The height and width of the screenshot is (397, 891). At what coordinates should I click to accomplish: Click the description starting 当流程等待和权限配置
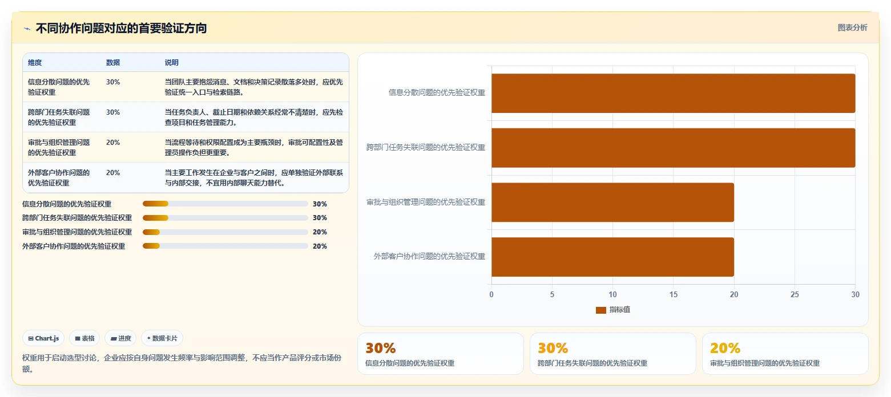coord(254,147)
